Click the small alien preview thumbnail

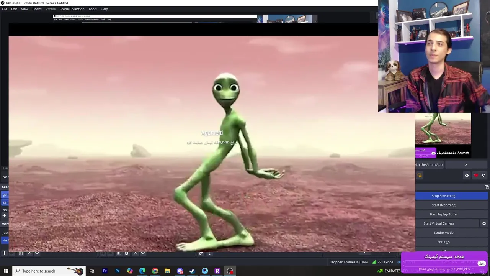click(x=443, y=128)
